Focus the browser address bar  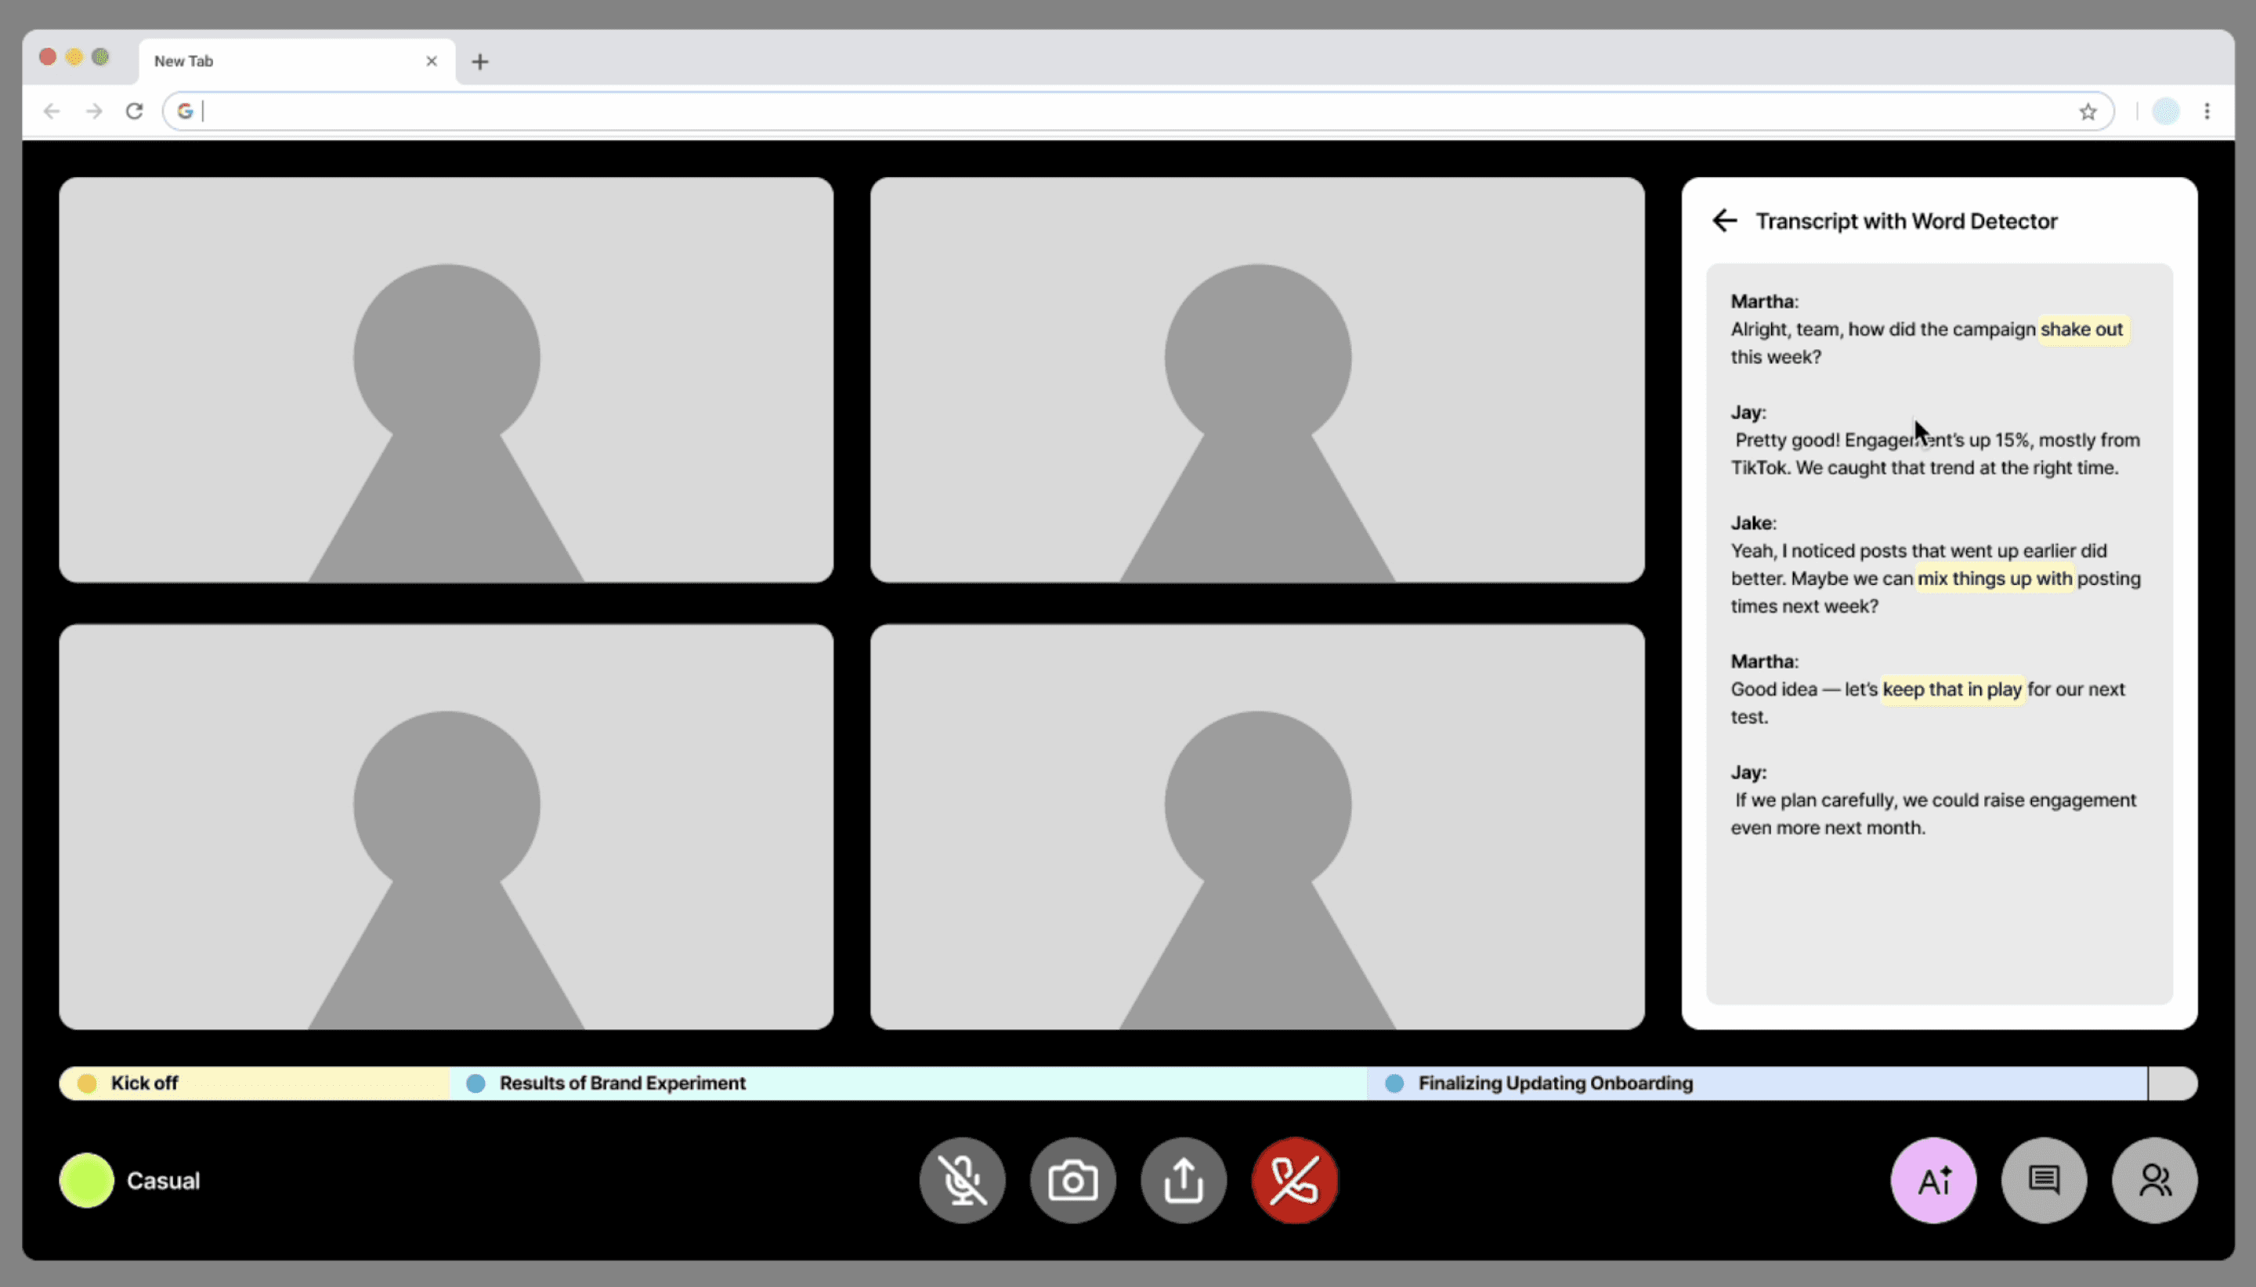1132,111
